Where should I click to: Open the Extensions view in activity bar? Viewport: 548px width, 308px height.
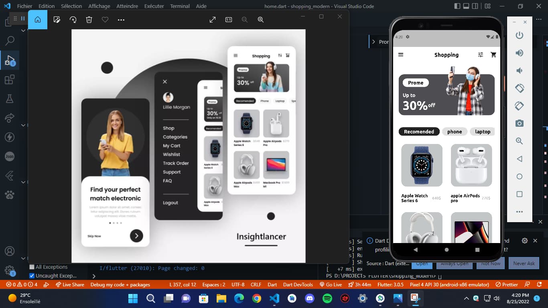click(x=9, y=80)
